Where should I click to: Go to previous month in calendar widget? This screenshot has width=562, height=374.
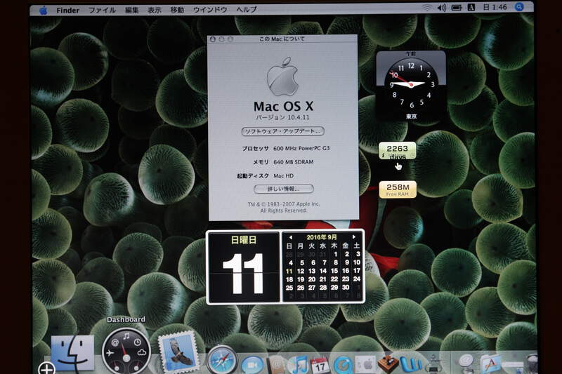point(290,237)
